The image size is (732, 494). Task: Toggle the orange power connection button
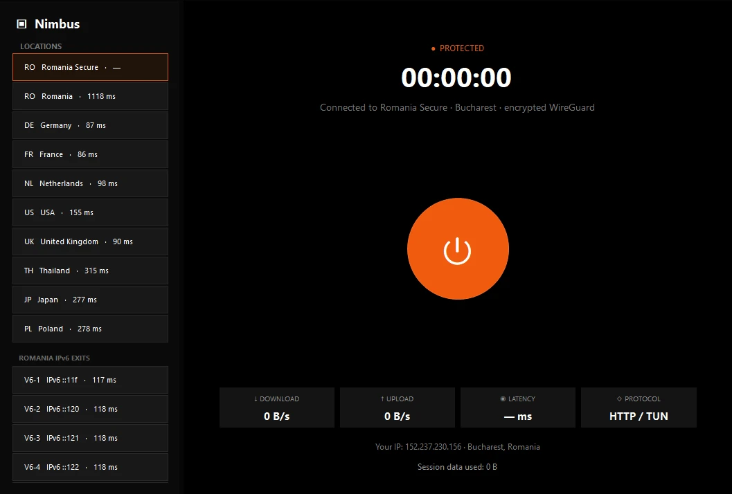458,248
